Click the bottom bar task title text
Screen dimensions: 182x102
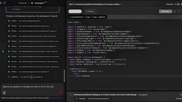click(105, 95)
